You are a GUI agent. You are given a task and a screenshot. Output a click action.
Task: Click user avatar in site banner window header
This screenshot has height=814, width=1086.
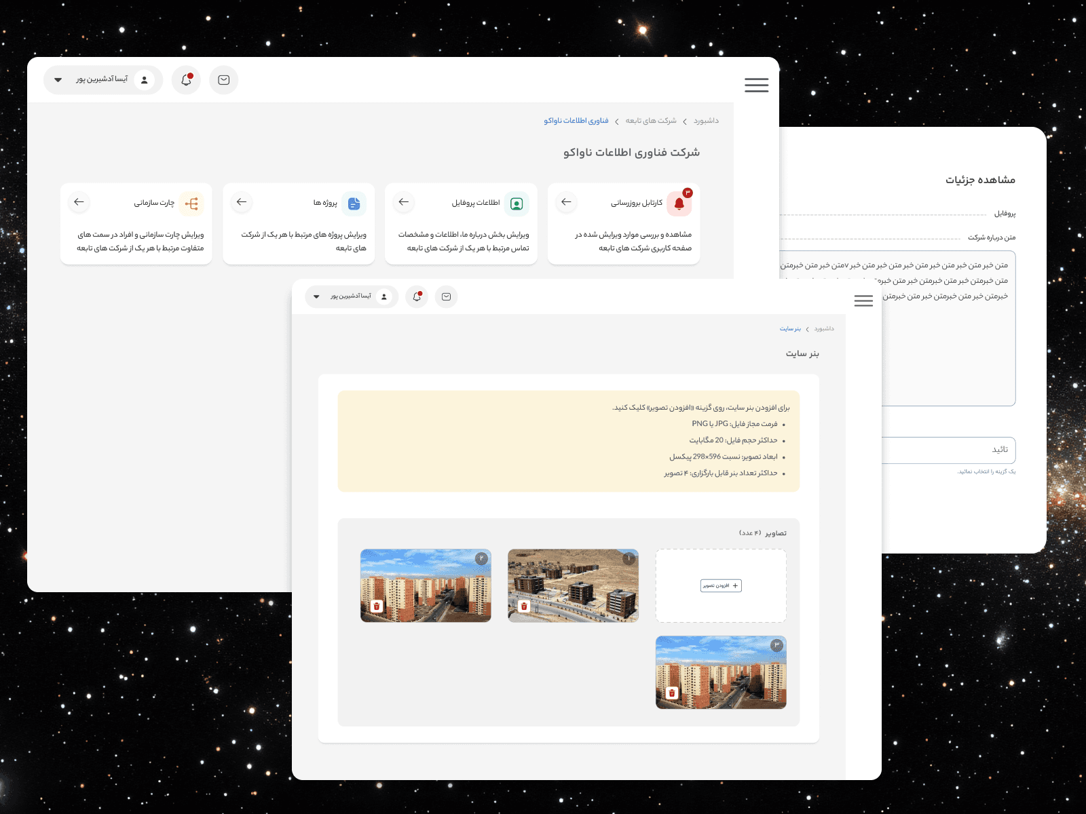click(x=384, y=296)
